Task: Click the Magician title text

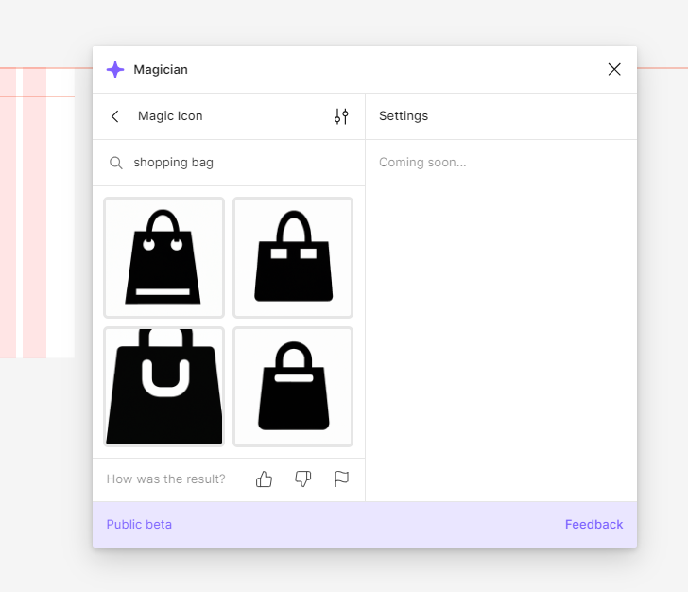Action: coord(161,69)
